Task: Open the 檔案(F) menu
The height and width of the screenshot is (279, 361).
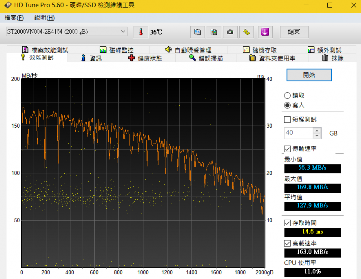Action: coord(14,18)
